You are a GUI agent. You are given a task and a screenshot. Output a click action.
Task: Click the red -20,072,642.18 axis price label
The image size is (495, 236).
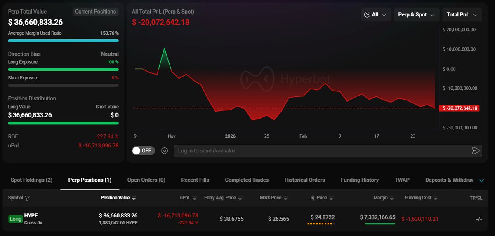460,108
